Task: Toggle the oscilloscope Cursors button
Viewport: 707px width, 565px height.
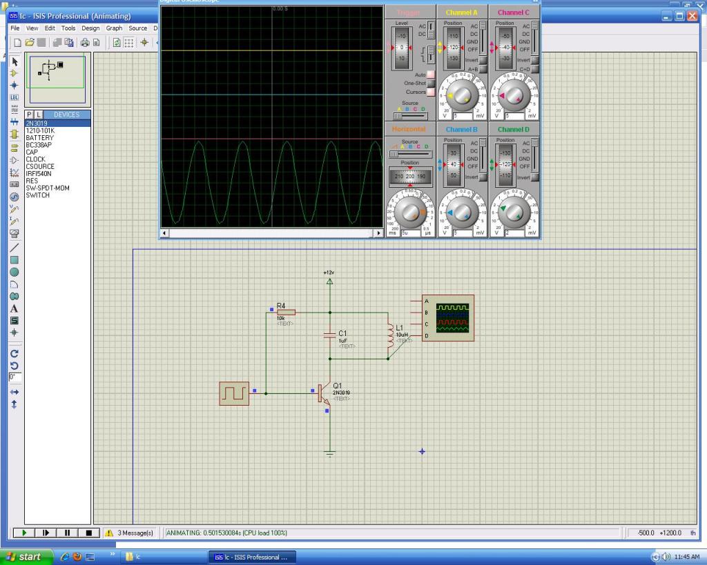Action: click(x=430, y=92)
